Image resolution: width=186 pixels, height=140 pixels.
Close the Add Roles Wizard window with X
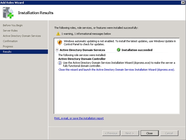coord(183,3)
